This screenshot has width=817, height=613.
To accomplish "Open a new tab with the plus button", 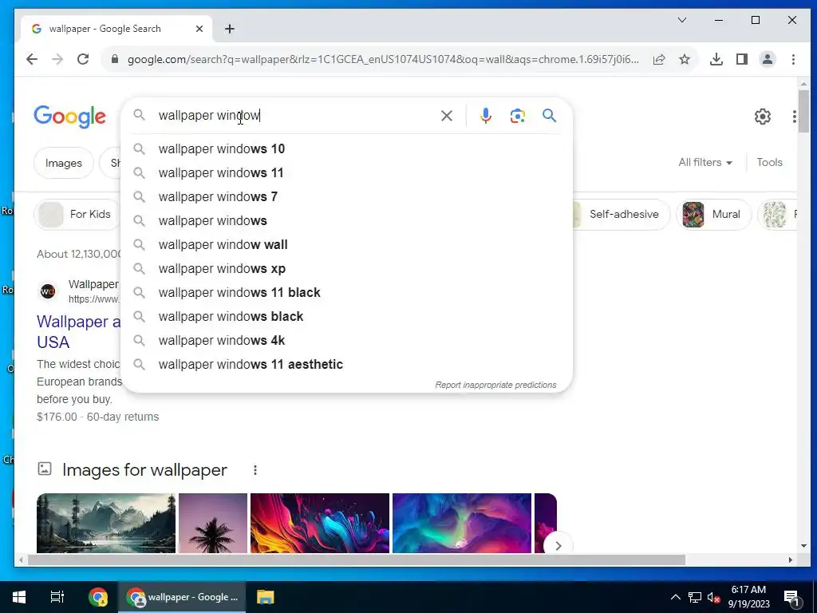I will click(x=230, y=30).
